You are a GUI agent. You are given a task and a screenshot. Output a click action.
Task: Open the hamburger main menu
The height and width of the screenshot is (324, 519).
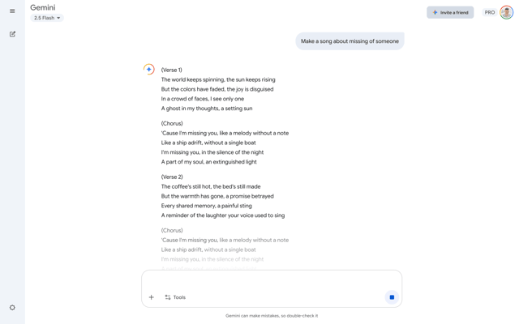point(12,11)
